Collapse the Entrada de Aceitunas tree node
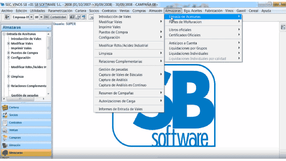This screenshot has height=161, width=286. pos(4,34)
